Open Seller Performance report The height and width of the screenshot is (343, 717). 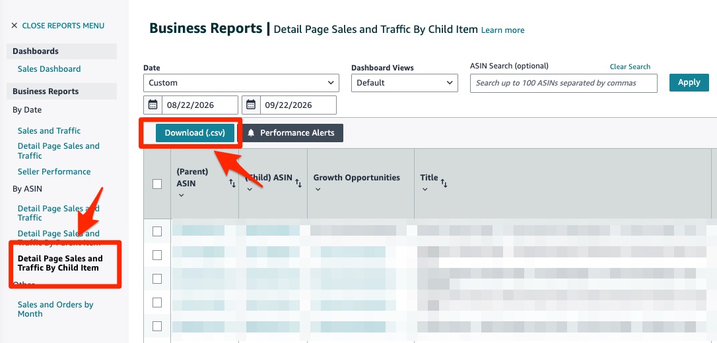click(x=54, y=171)
